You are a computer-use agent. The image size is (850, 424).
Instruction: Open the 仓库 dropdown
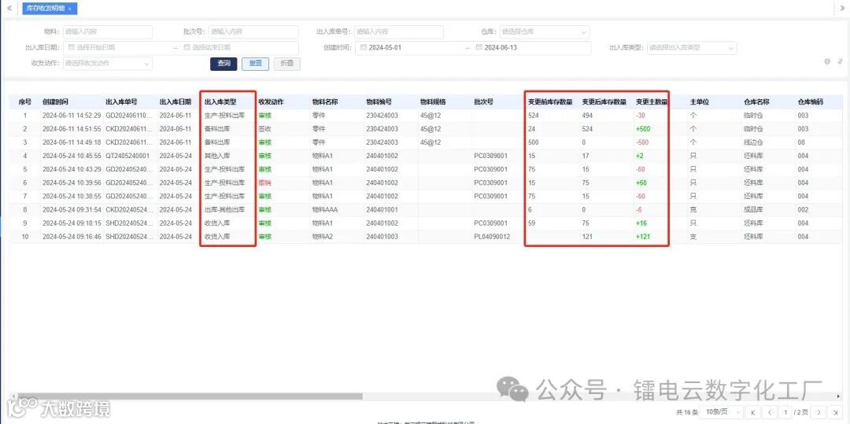click(x=544, y=32)
